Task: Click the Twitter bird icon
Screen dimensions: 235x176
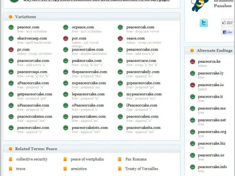Action: point(204,23)
